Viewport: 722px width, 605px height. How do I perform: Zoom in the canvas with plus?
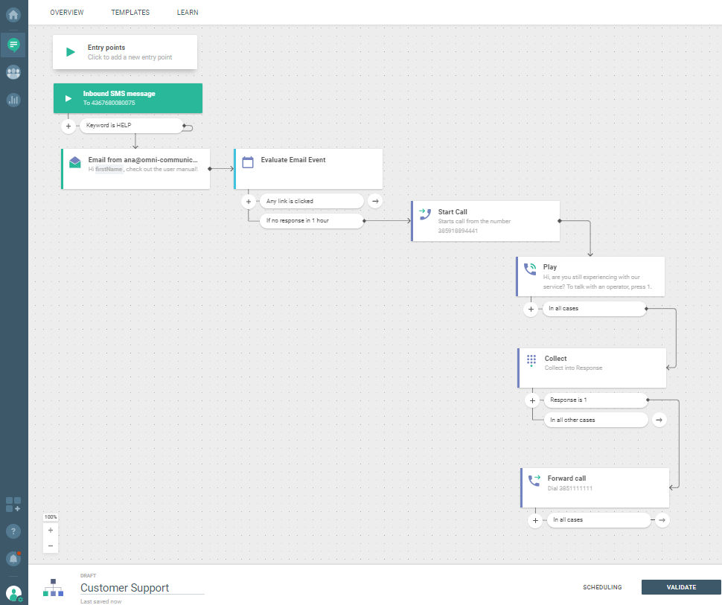coord(51,531)
